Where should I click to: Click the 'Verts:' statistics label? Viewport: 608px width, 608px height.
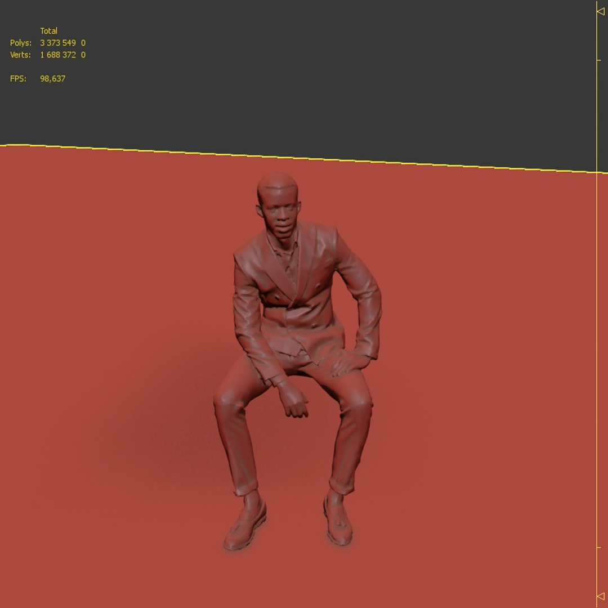click(x=20, y=55)
